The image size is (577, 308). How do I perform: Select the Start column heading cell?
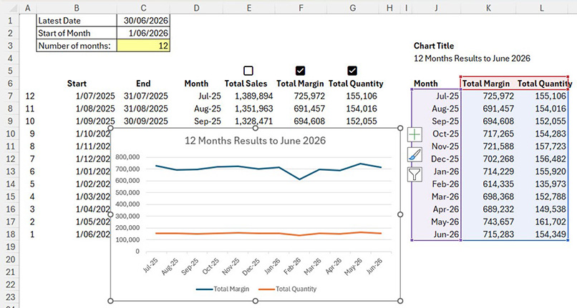click(77, 84)
